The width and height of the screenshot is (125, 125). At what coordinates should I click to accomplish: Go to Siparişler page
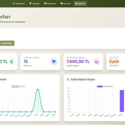34,4
